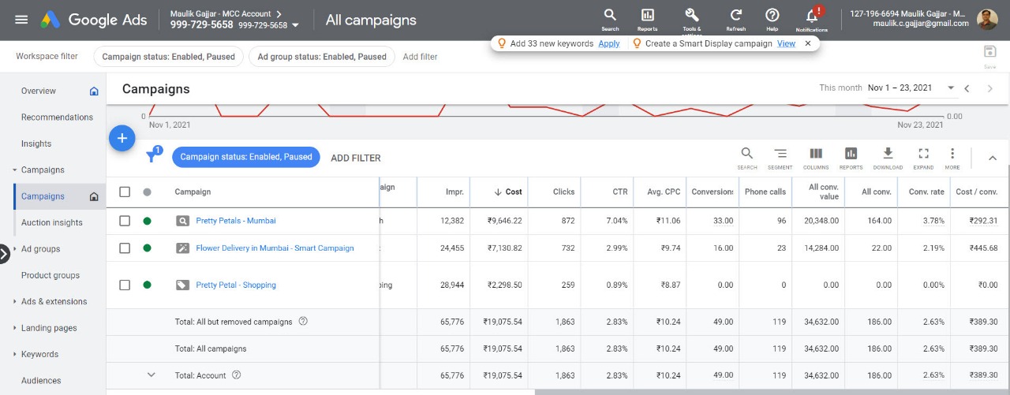This screenshot has height=395, width=1010.
Task: Click Apply for adding 33 new keywords
Action: coord(608,44)
